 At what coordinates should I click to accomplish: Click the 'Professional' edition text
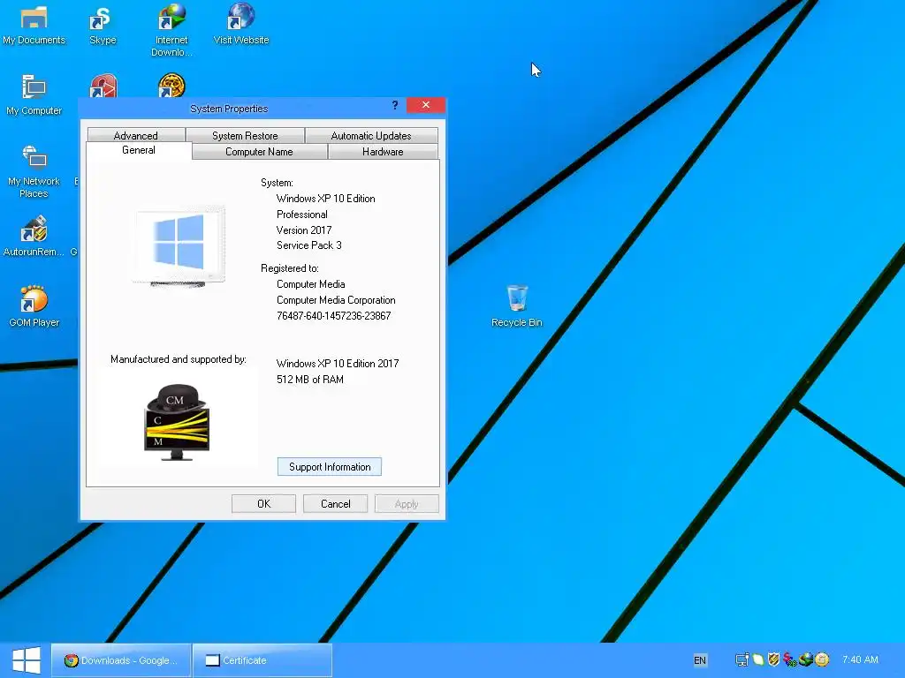[x=302, y=215]
